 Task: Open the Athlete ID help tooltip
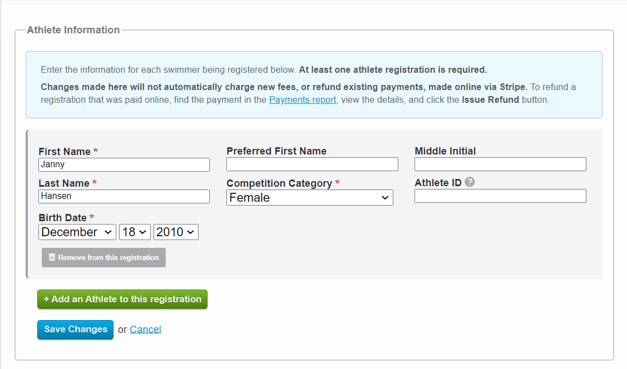470,182
